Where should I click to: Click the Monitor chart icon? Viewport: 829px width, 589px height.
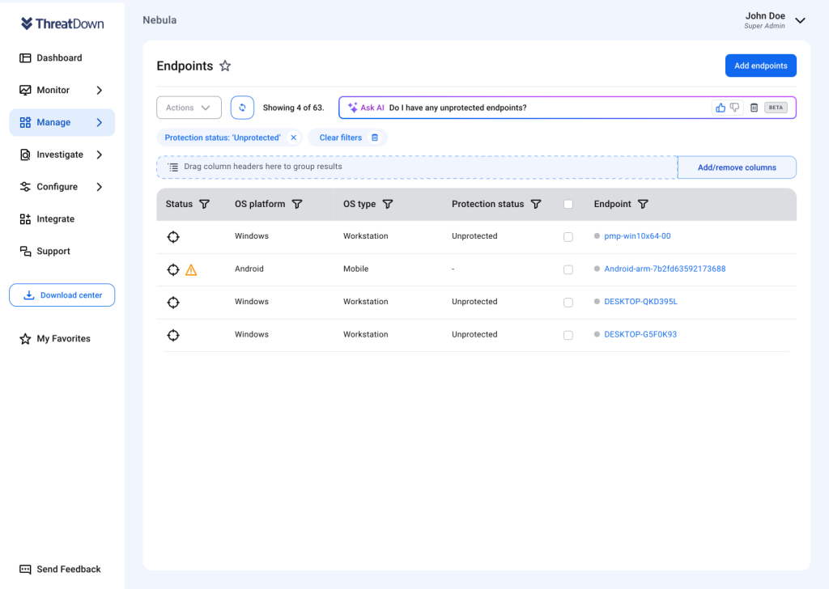pos(25,91)
